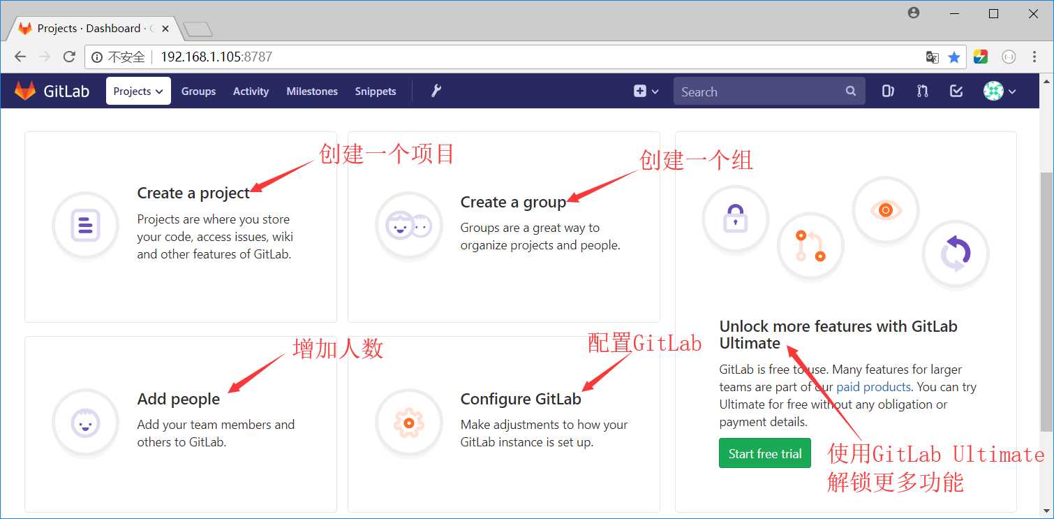Open the Merge requests icon
This screenshot has height=519, width=1054.
(x=922, y=91)
